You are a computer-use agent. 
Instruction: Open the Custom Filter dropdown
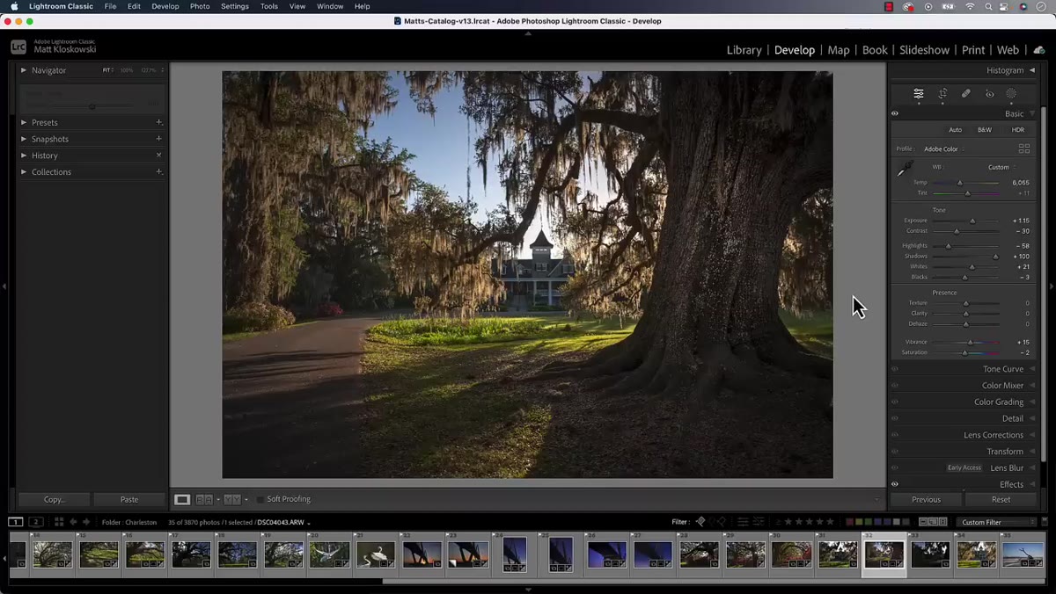point(998,522)
